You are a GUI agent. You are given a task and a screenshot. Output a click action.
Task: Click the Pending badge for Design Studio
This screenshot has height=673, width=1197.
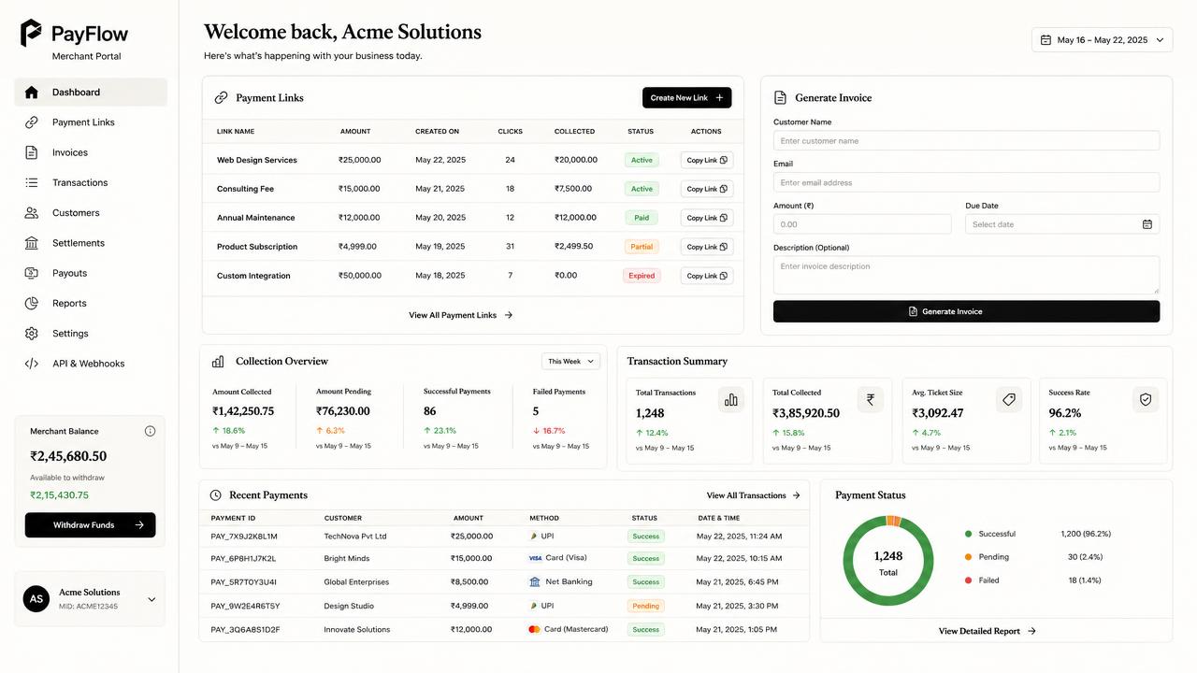[x=645, y=606]
